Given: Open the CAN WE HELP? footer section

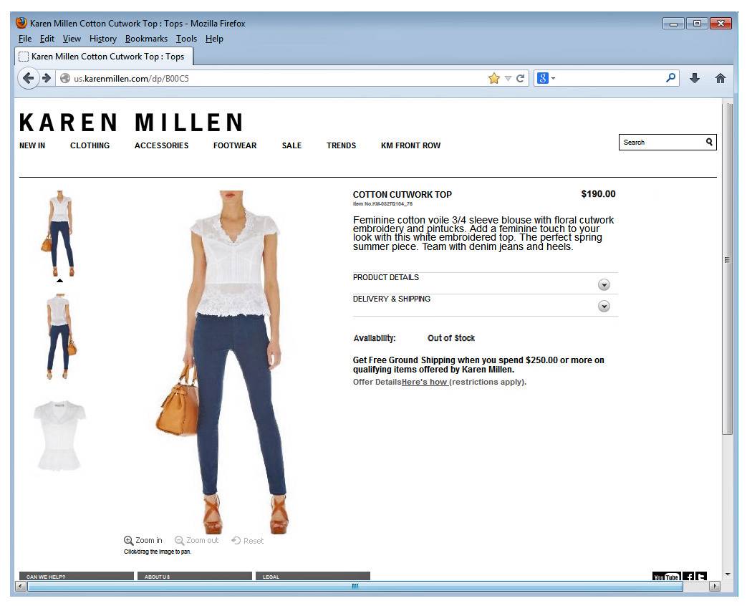Looking at the screenshot, I should (76, 577).
